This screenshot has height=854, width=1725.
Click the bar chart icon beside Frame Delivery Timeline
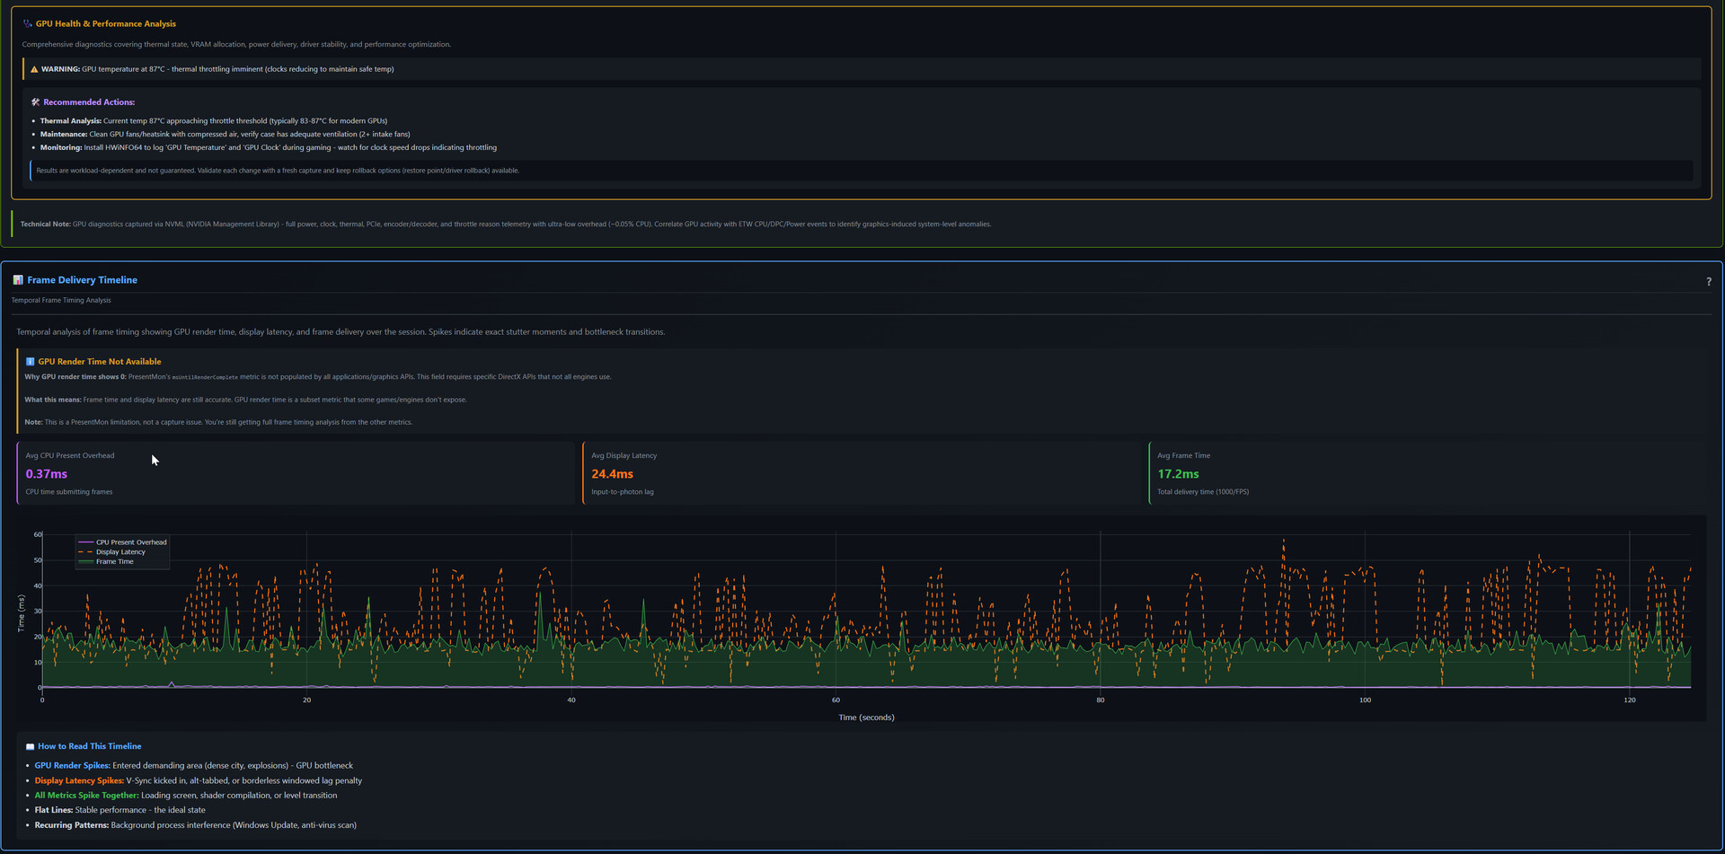pos(18,280)
